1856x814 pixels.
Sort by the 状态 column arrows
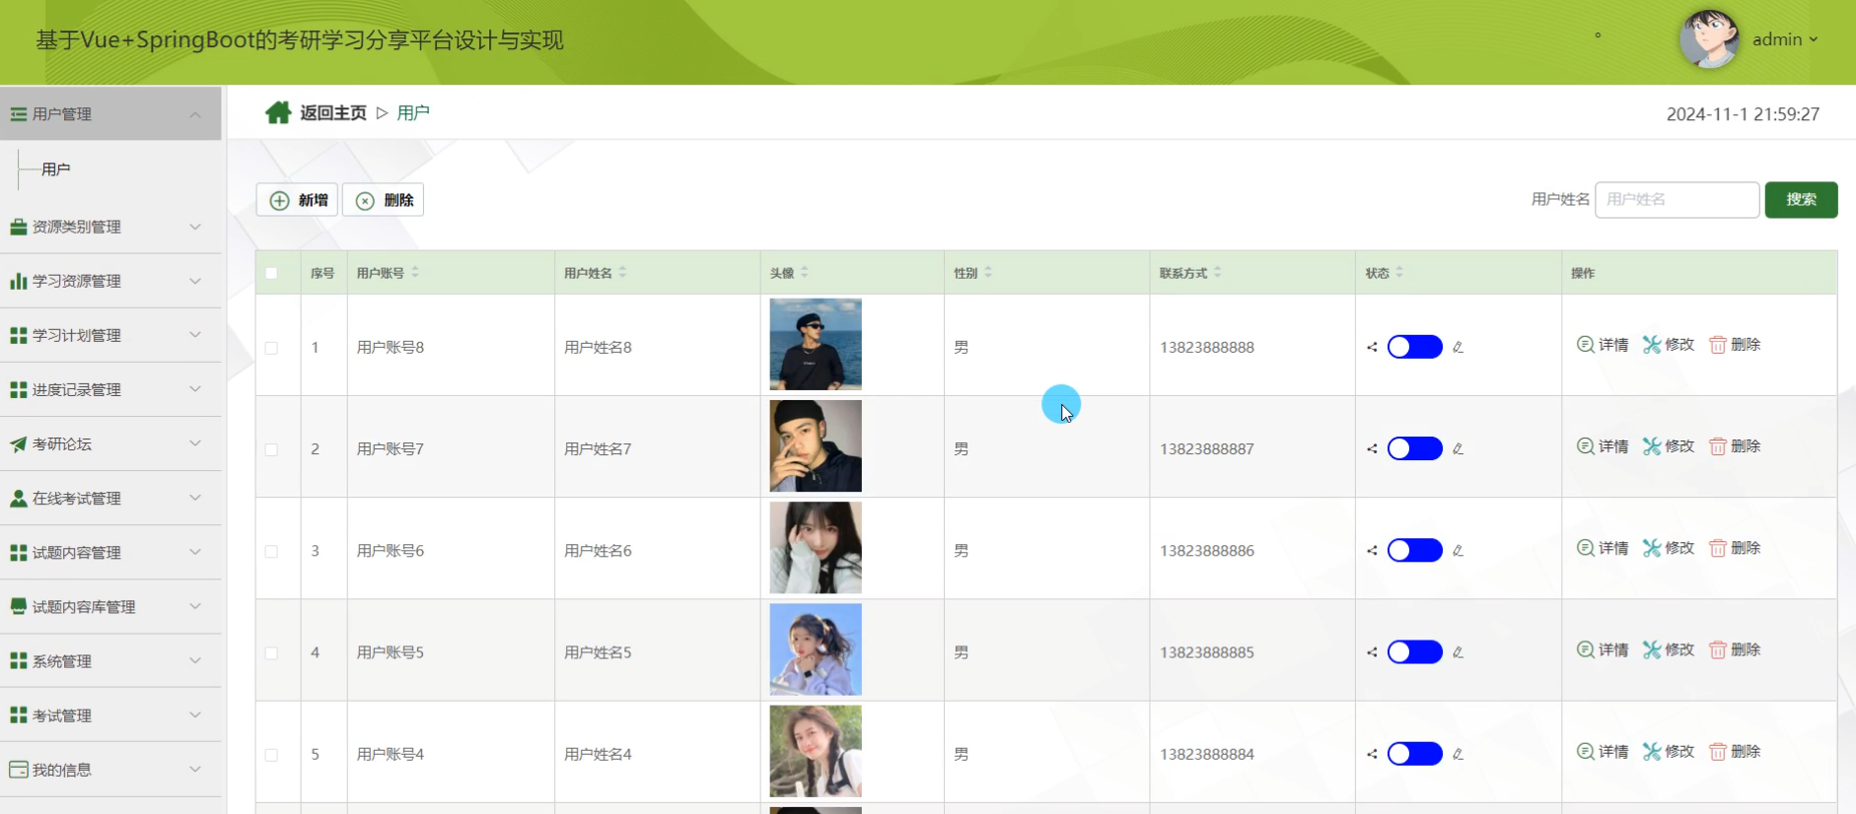[1399, 272]
